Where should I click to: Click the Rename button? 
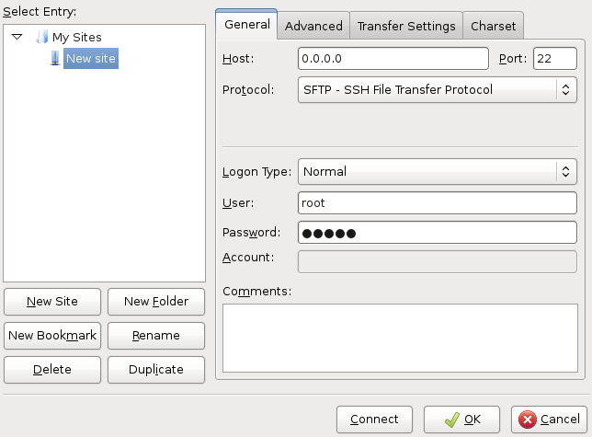[x=156, y=336]
